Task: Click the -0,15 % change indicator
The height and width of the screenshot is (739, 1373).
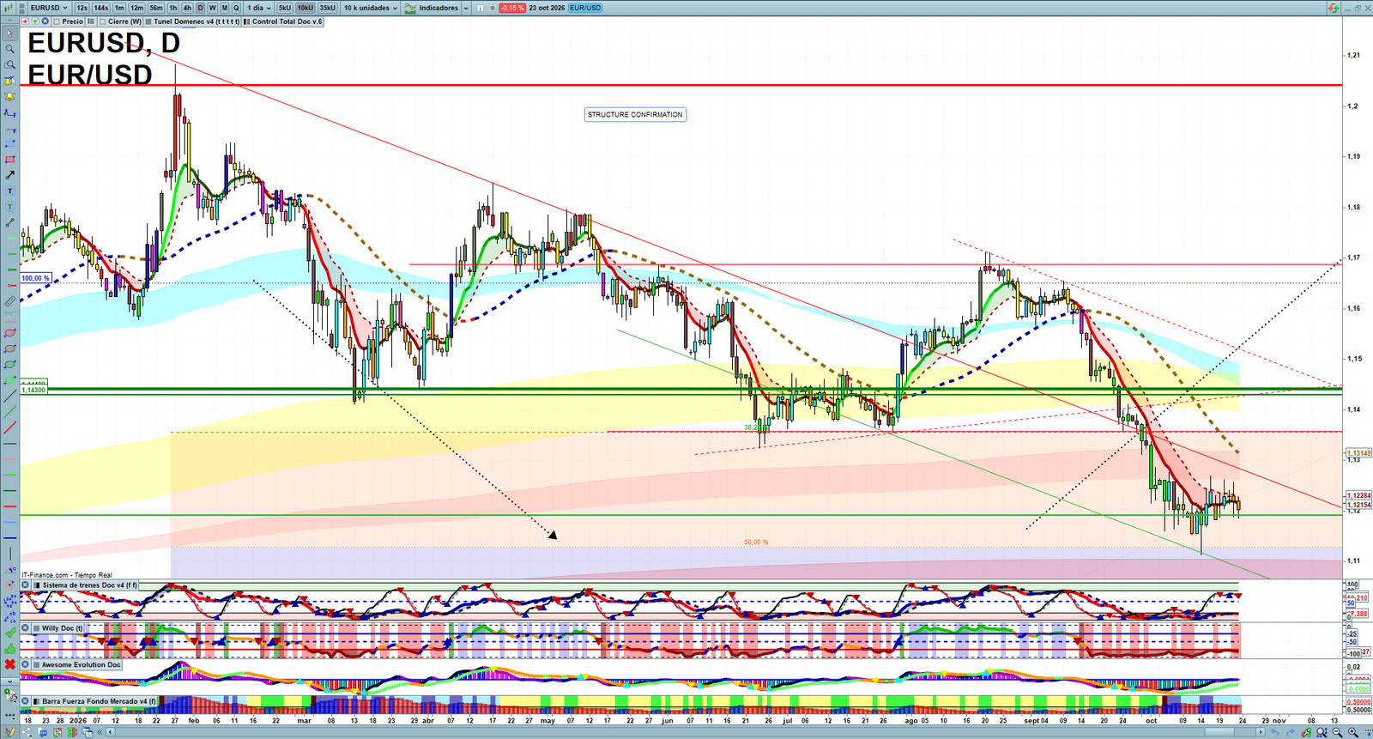Action: click(512, 8)
